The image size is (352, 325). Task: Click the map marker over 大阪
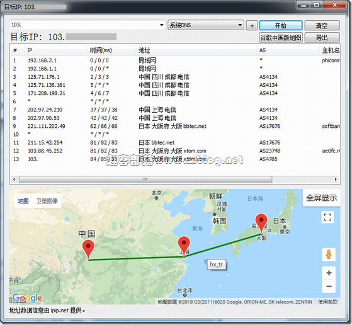[261, 224]
